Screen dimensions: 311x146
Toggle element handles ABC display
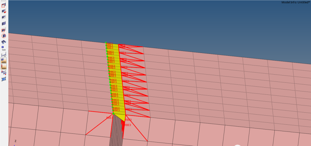coord(4,60)
